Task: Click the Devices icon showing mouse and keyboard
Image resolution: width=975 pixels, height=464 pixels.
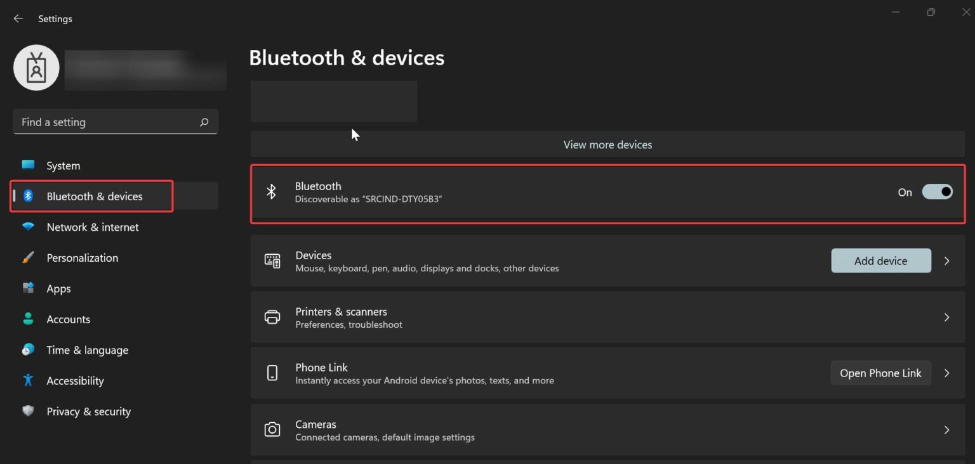Action: tap(272, 261)
